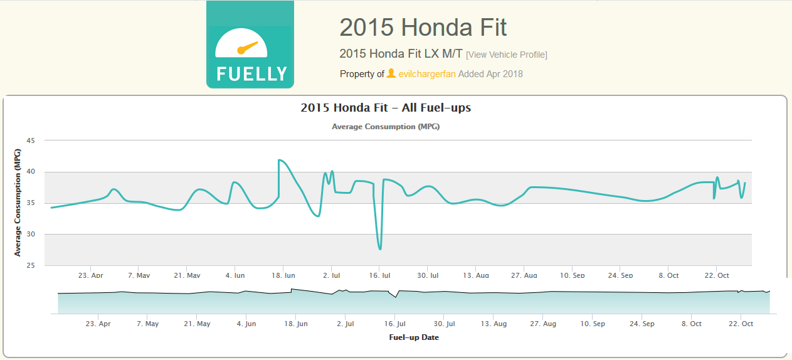Click the FUELLY text in the logo

point(251,73)
